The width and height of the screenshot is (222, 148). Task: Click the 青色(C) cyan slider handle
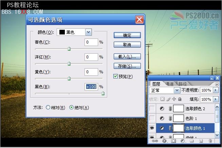point(69,49)
